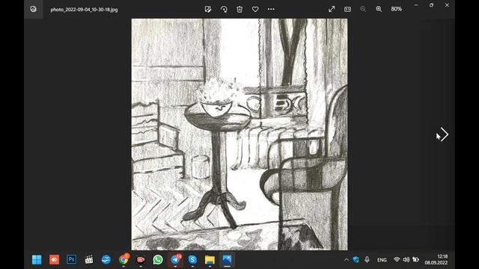Image resolution: width=479 pixels, height=269 pixels.
Task: Click the 80% zoom level
Action: pos(396,9)
